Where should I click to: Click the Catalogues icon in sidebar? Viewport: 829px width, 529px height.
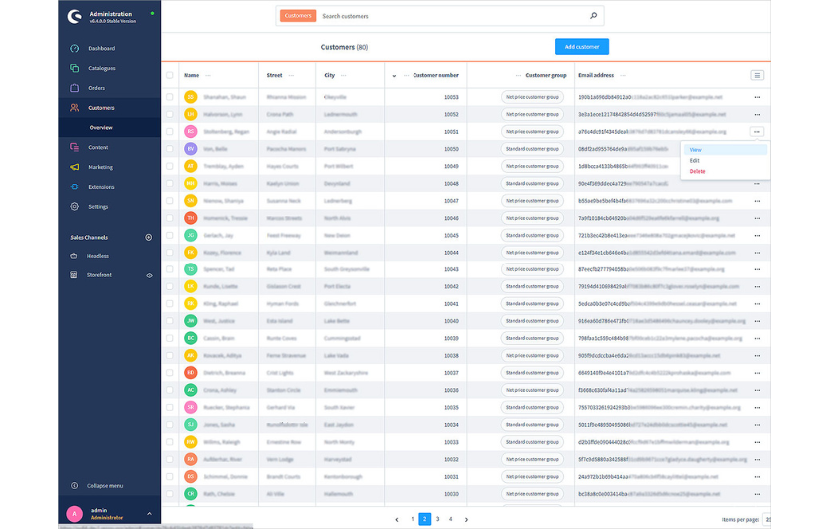[x=74, y=68]
